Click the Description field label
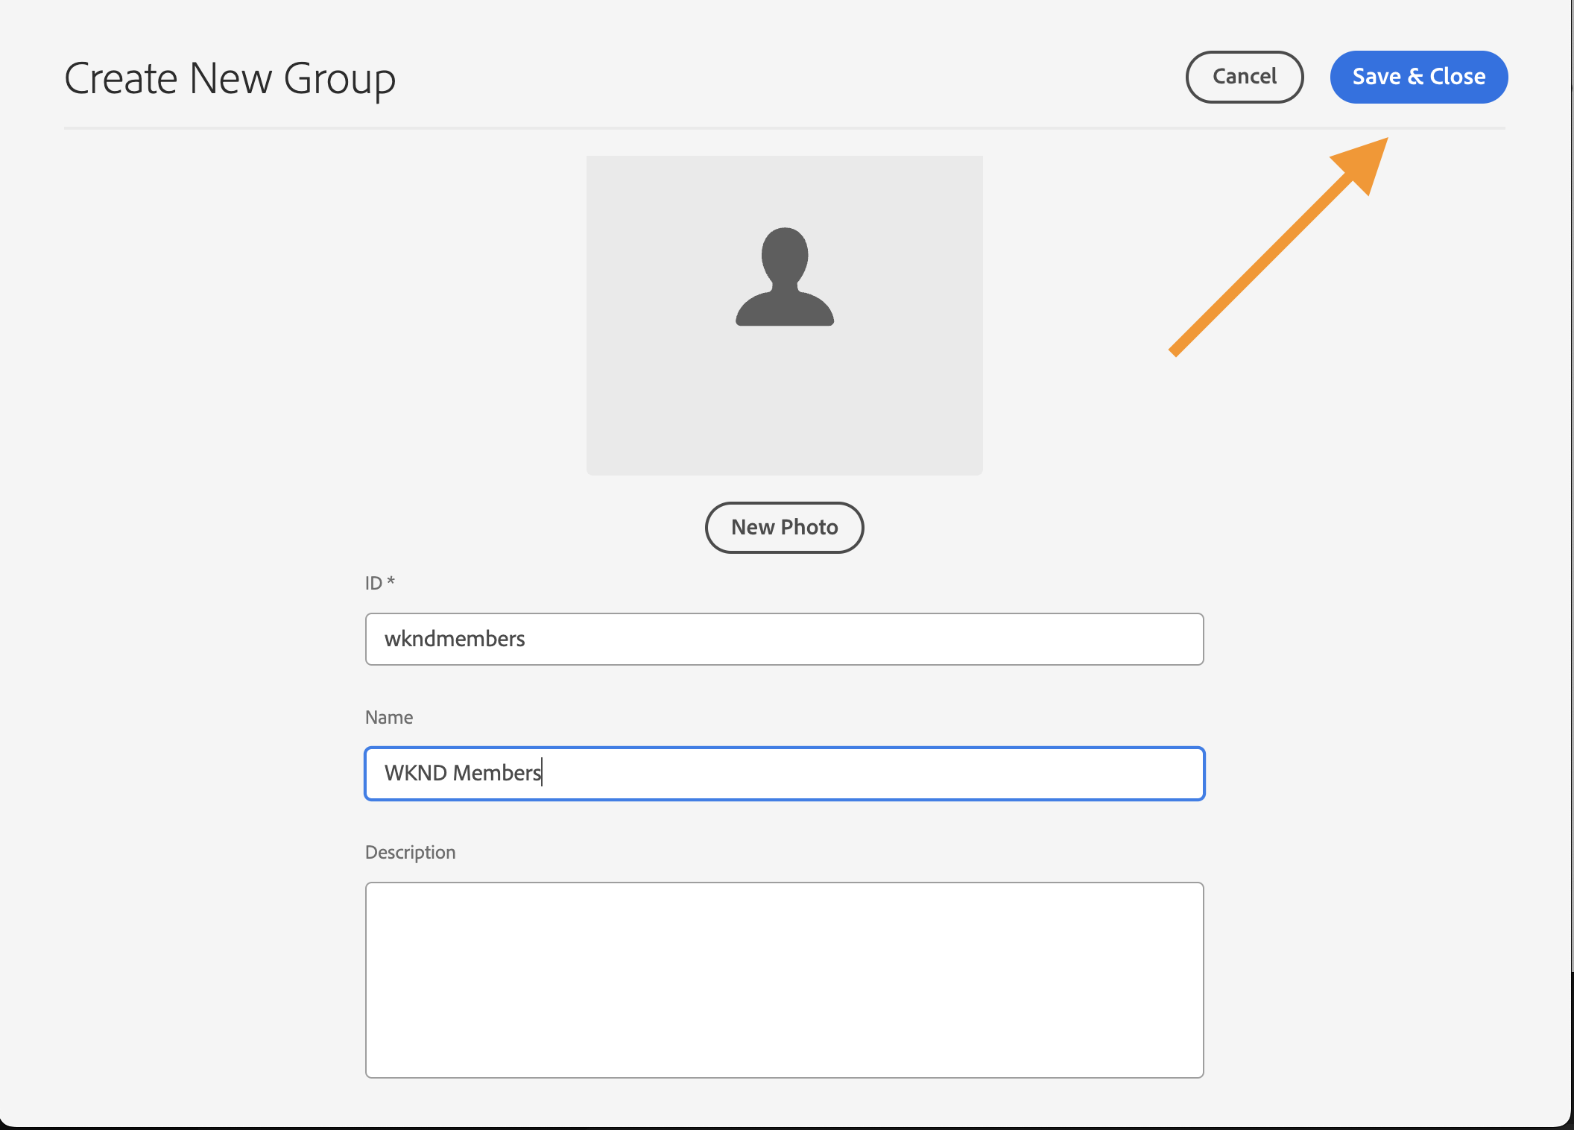Screen dimensions: 1574x1130 point(410,852)
